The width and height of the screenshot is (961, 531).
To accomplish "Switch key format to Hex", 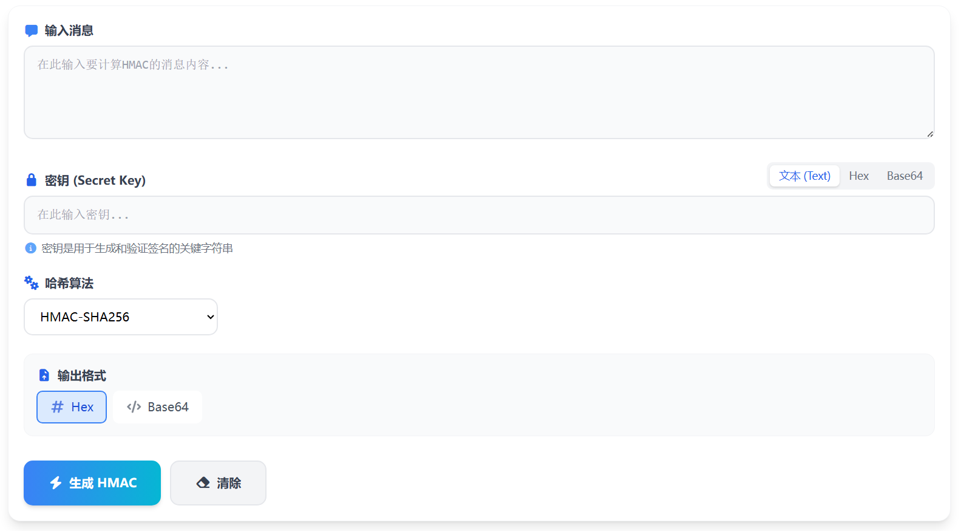I will click(x=858, y=176).
